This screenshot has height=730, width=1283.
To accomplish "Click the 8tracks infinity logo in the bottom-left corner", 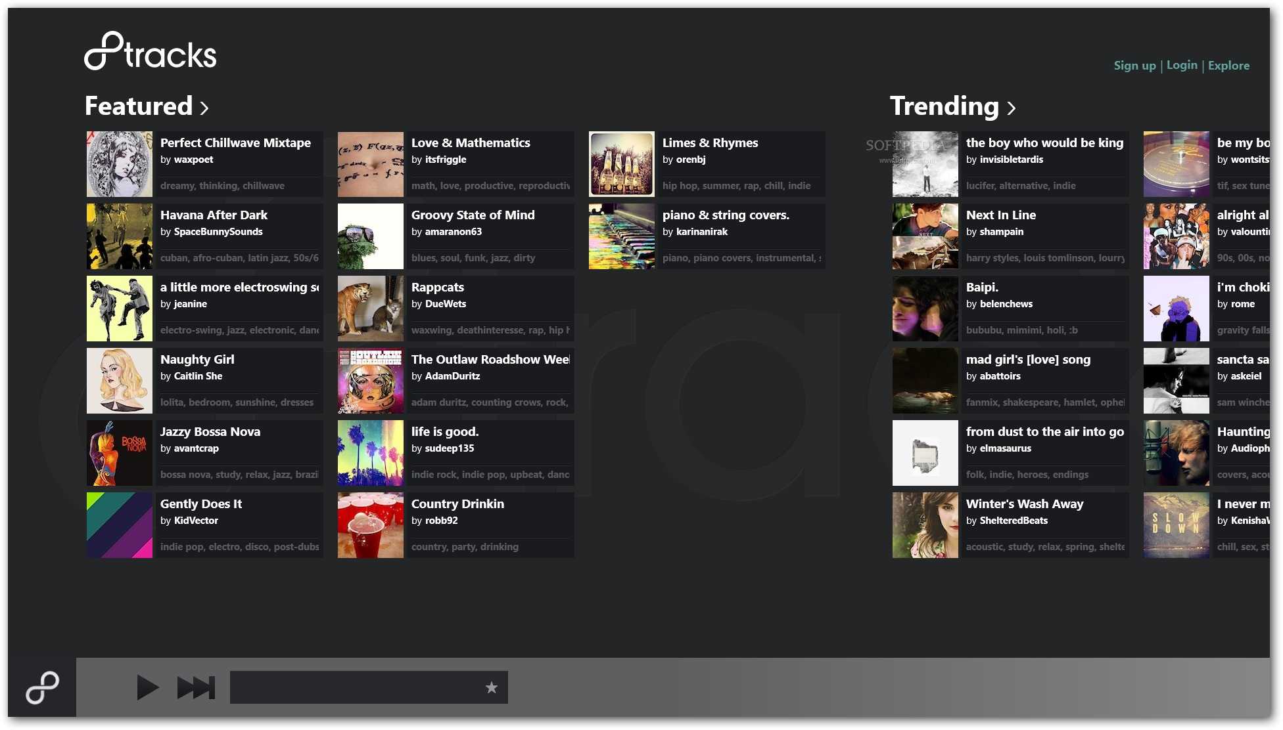I will (x=42, y=687).
